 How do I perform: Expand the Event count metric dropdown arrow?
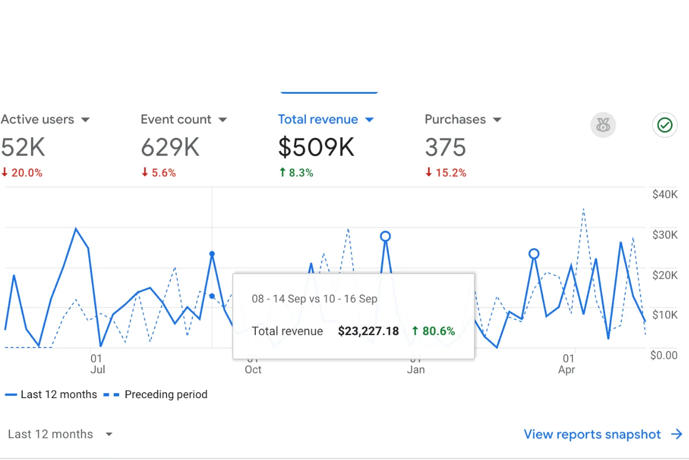(x=222, y=120)
